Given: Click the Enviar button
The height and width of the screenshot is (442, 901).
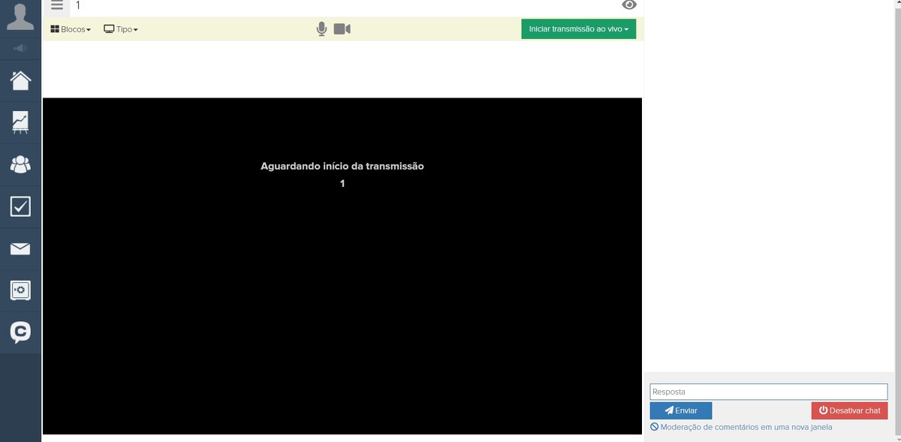Looking at the screenshot, I should click(680, 410).
